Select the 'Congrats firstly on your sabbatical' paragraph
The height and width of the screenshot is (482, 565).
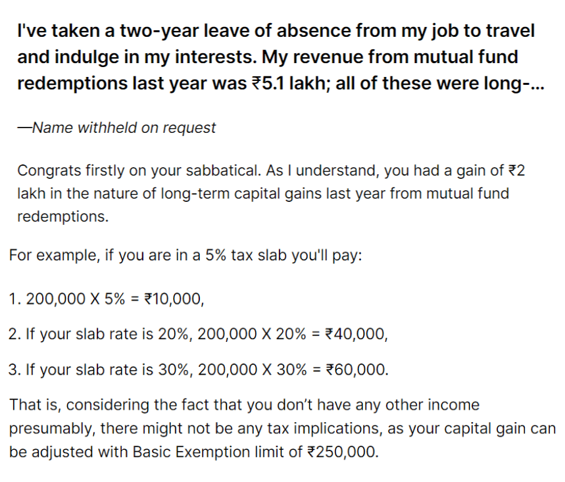pyautogui.click(x=271, y=193)
